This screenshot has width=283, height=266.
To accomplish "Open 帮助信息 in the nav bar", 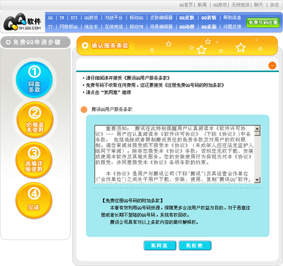I will [x=232, y=18].
